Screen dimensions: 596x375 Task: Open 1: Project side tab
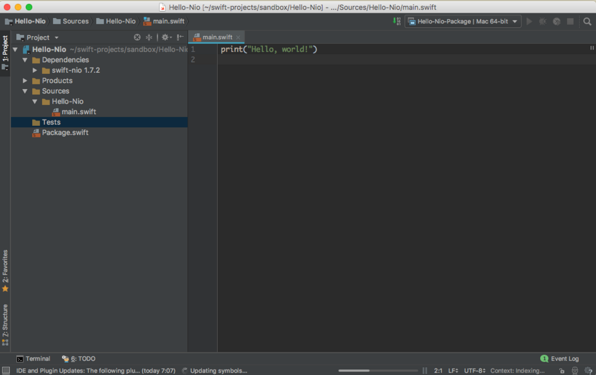[5, 53]
